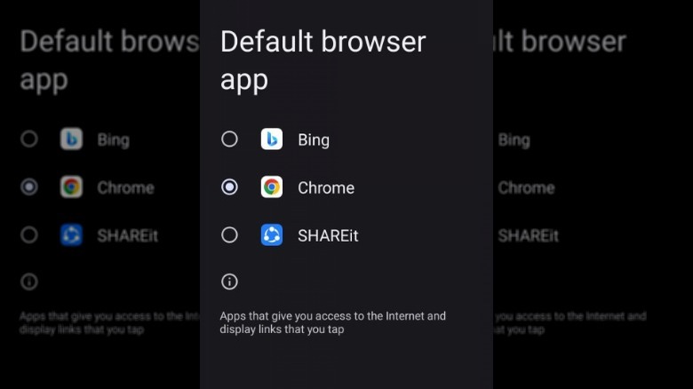
Task: Select blurred Bing radio button on left side
Action: tap(29, 139)
